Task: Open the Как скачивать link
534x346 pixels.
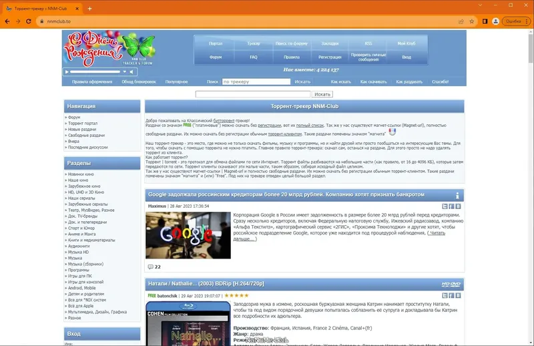Action: point(373,81)
